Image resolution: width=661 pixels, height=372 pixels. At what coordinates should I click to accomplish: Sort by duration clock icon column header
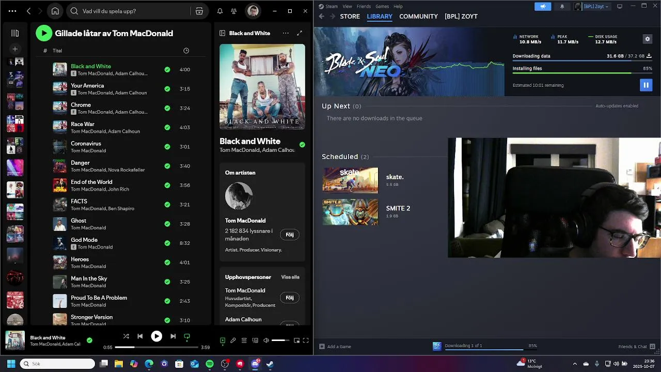tap(186, 51)
